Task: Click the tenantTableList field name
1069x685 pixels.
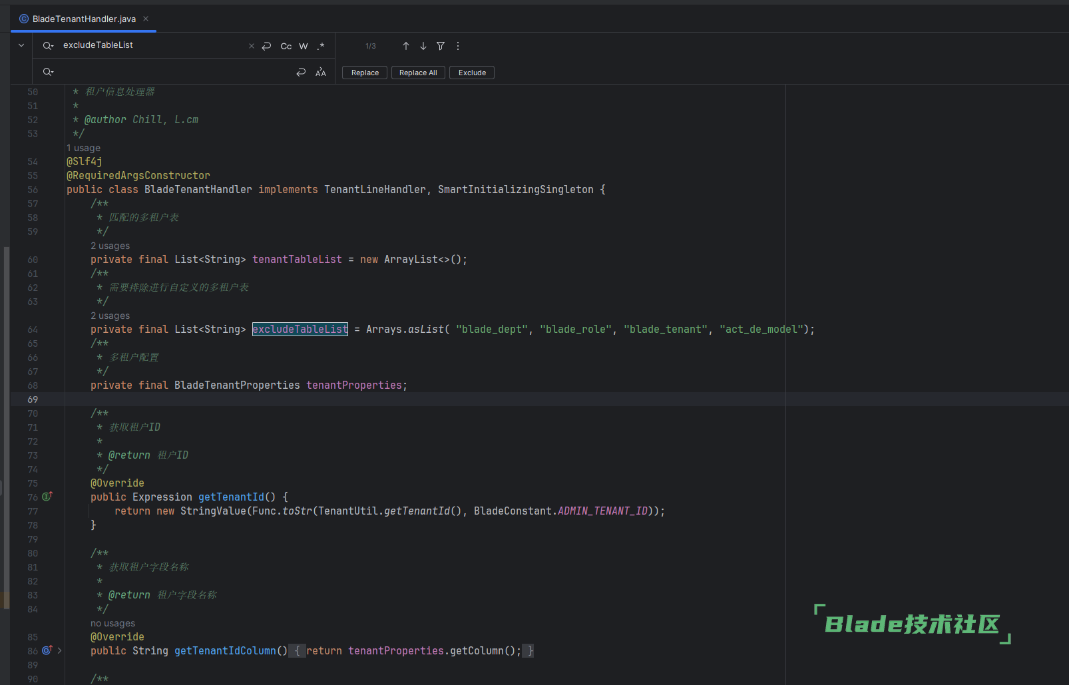Action: [x=297, y=260]
